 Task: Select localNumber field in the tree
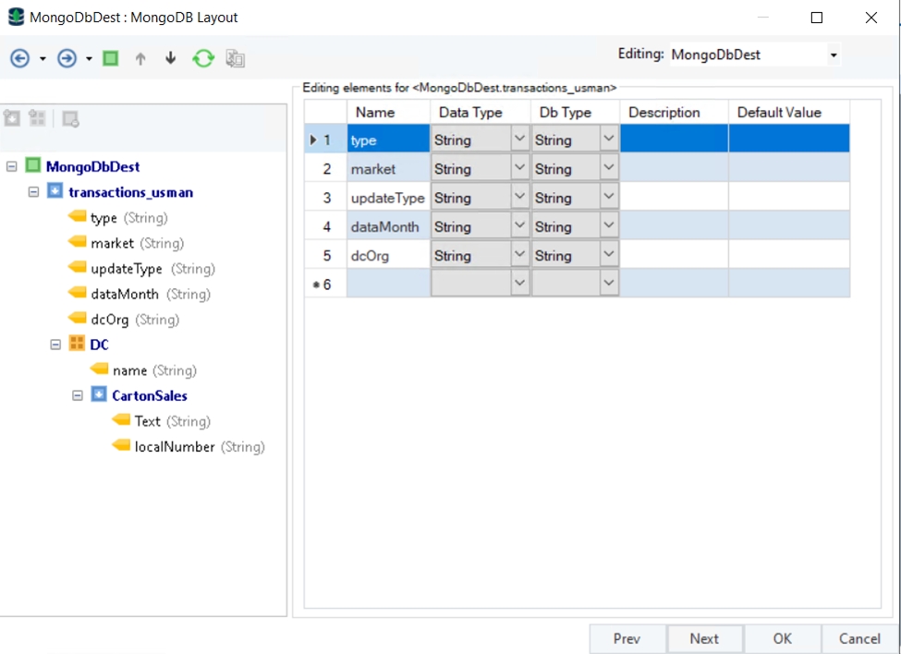click(174, 447)
